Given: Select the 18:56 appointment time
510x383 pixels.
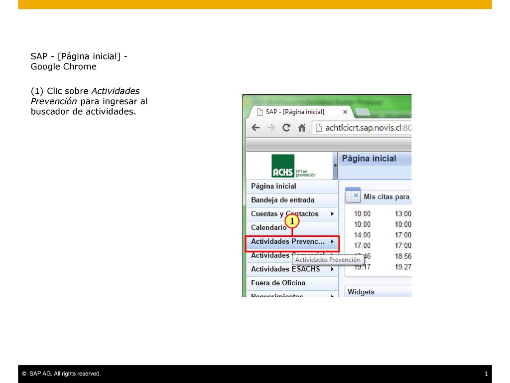Looking at the screenshot, I should [x=403, y=256].
